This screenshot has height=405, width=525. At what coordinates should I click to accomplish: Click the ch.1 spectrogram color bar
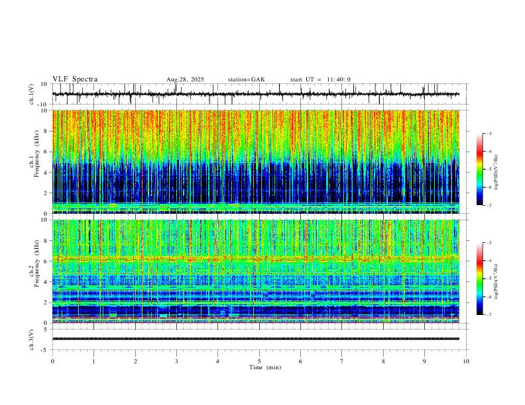[479, 169]
